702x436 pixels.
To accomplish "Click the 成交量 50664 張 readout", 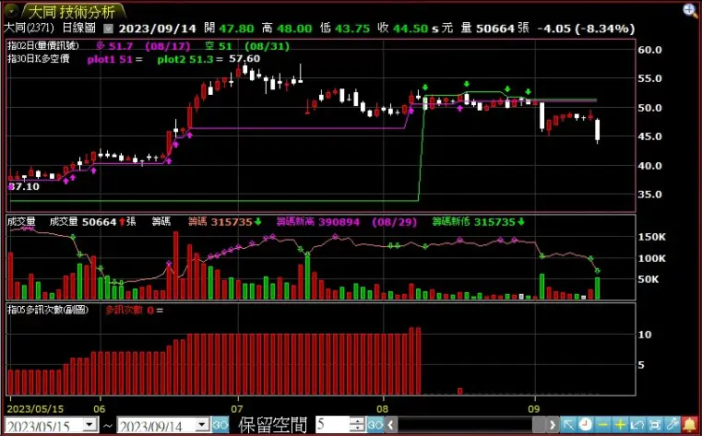I will pyautogui.click(x=92, y=222).
